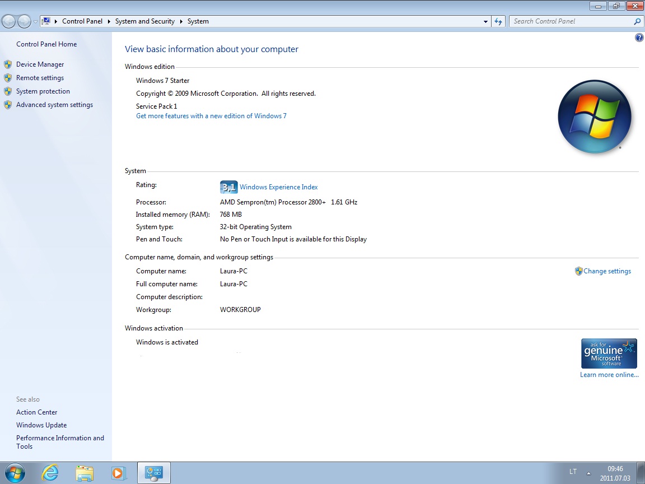Click the search magnifier icon
The image size is (645, 484).
(637, 21)
